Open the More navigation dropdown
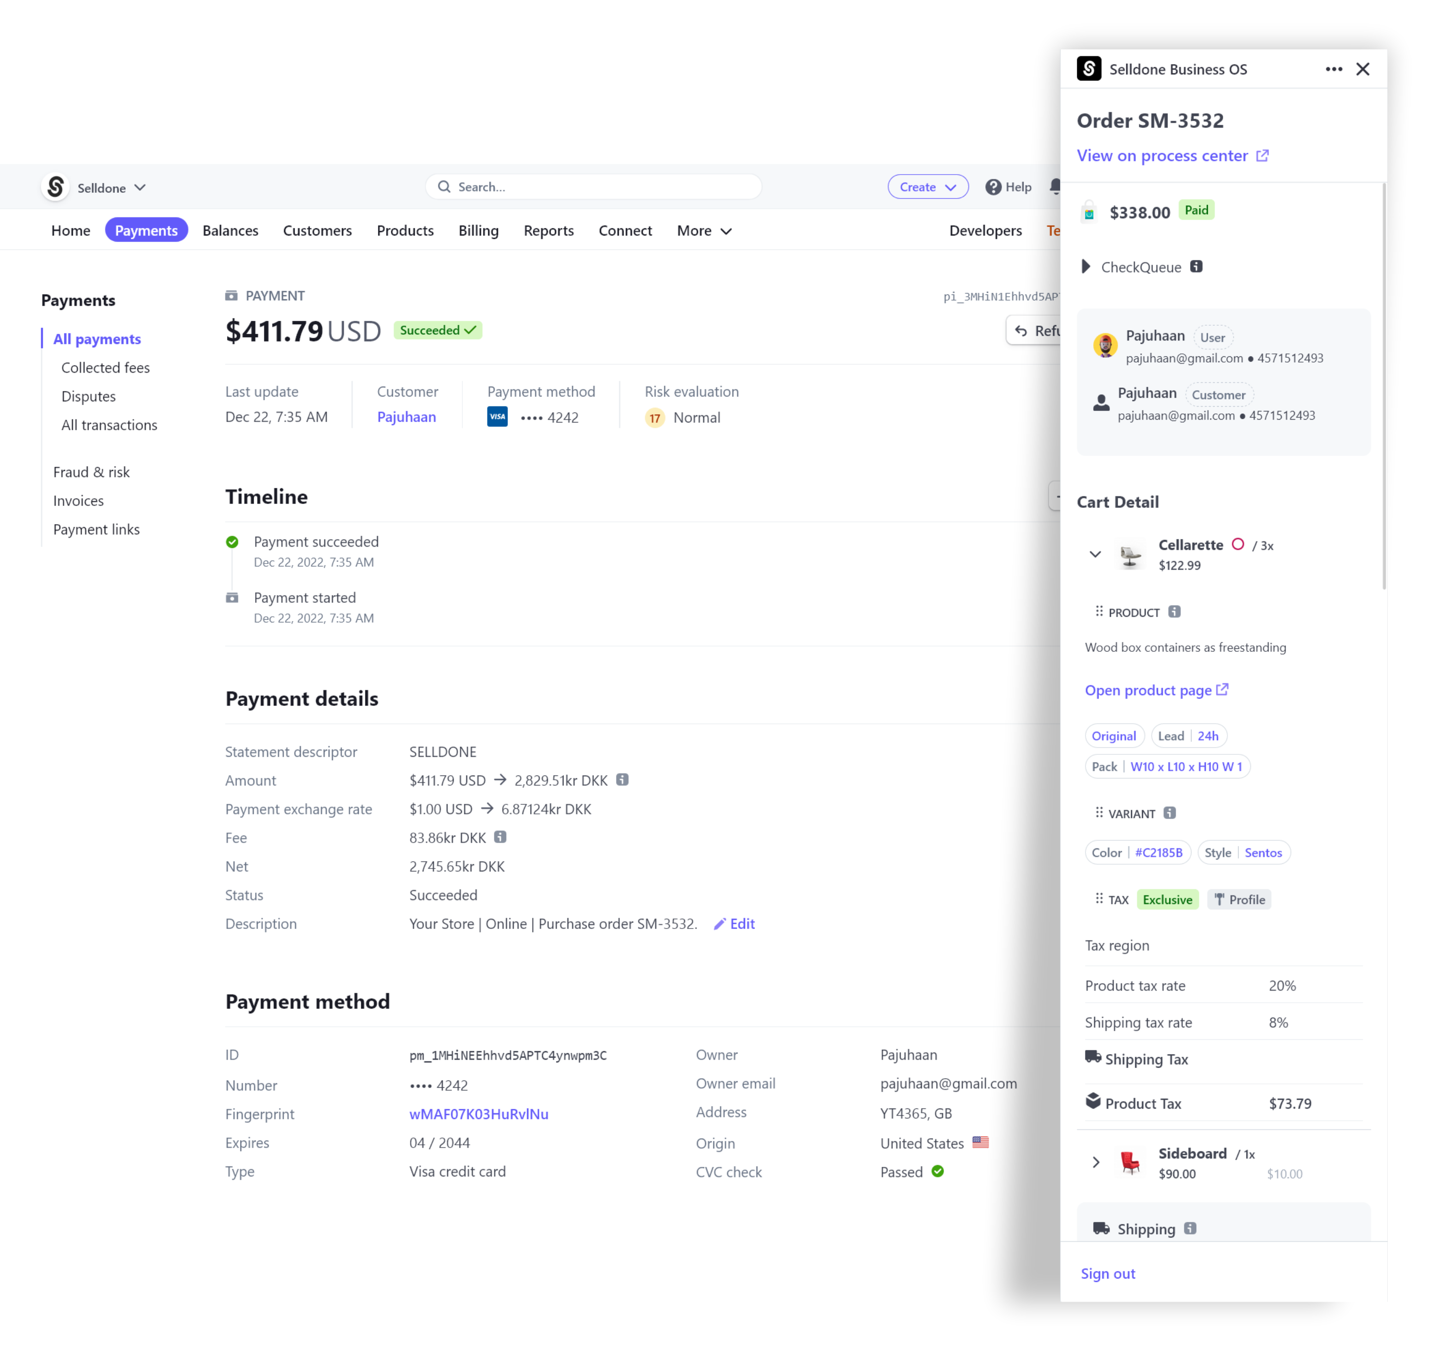 (703, 230)
